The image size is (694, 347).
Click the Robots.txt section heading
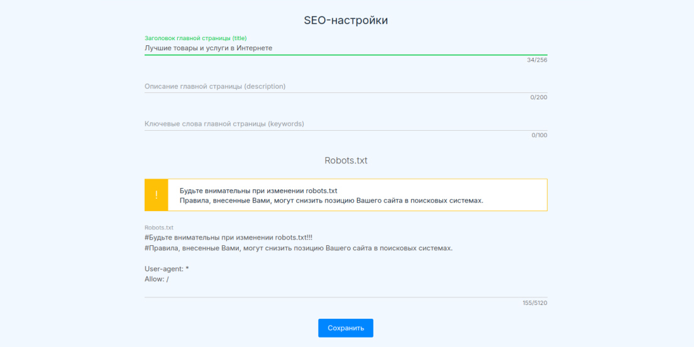click(x=346, y=160)
